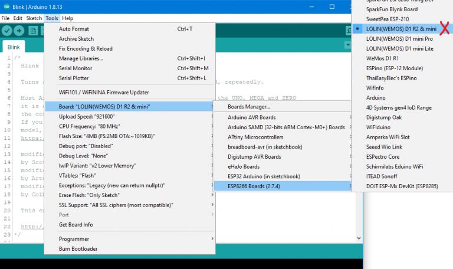Pick the WeMos D1 R1 board option
Screen dimensions: 453x269
point(382,58)
